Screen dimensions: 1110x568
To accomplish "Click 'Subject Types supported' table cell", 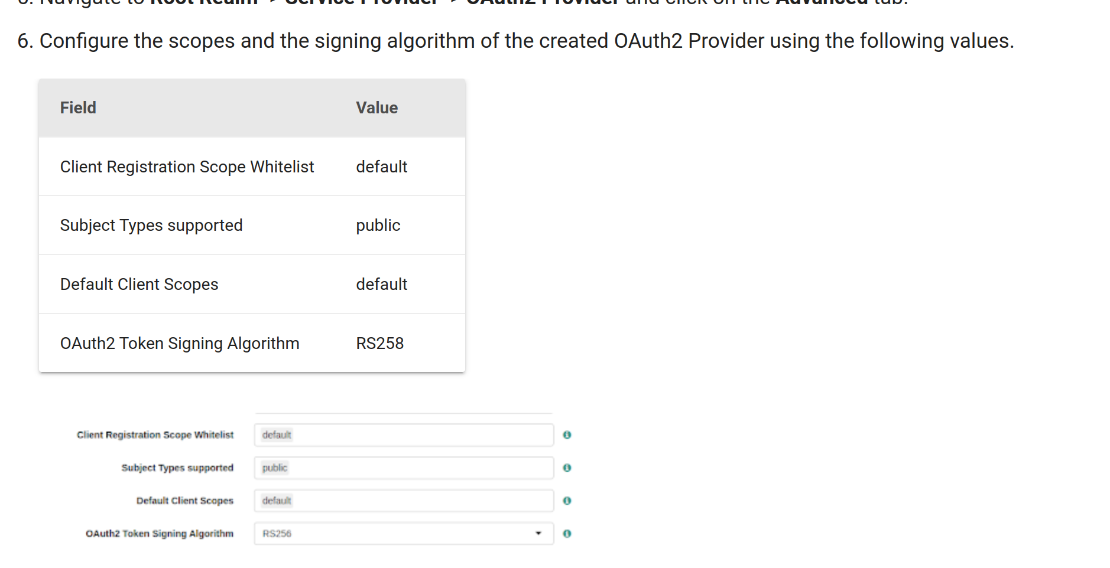I will tap(151, 226).
